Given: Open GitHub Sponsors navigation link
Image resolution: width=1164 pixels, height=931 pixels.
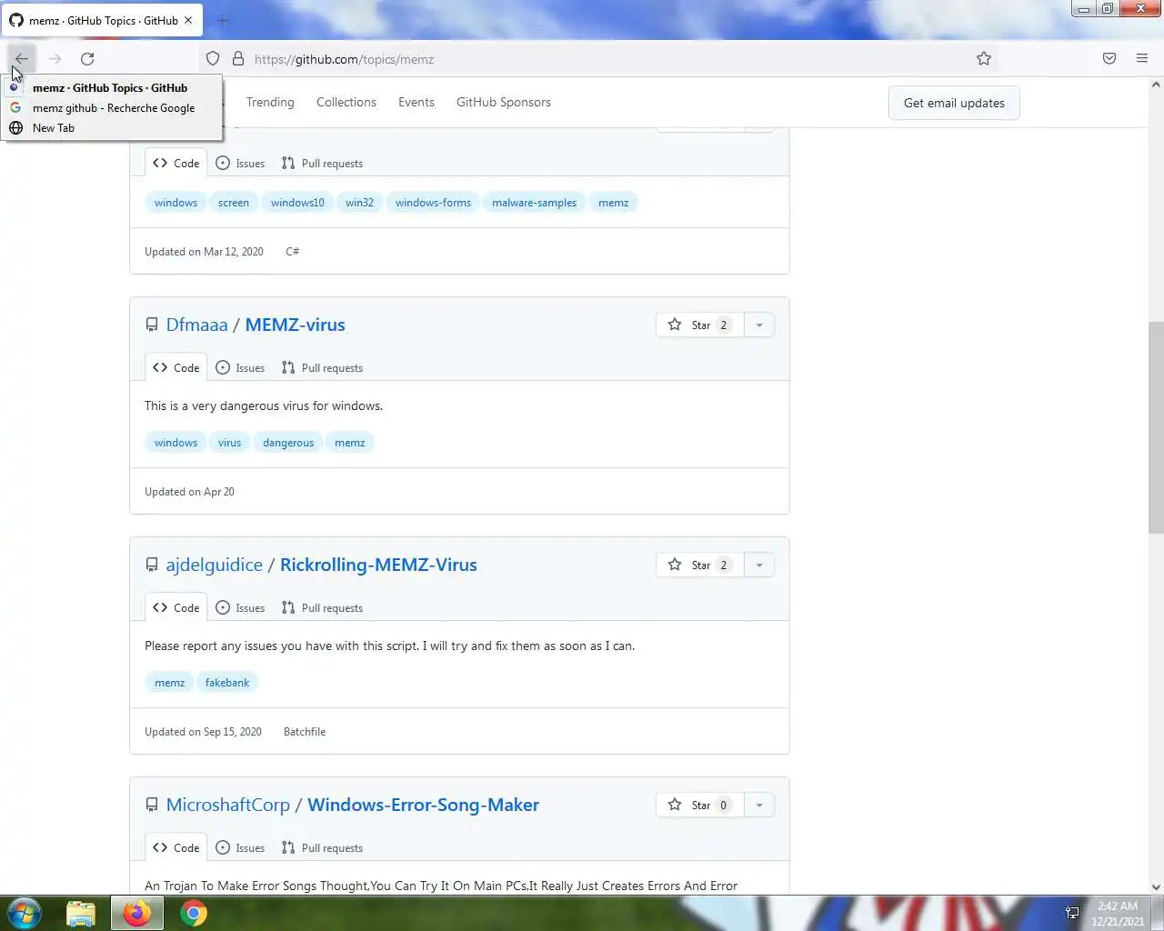Looking at the screenshot, I should pyautogui.click(x=504, y=103).
